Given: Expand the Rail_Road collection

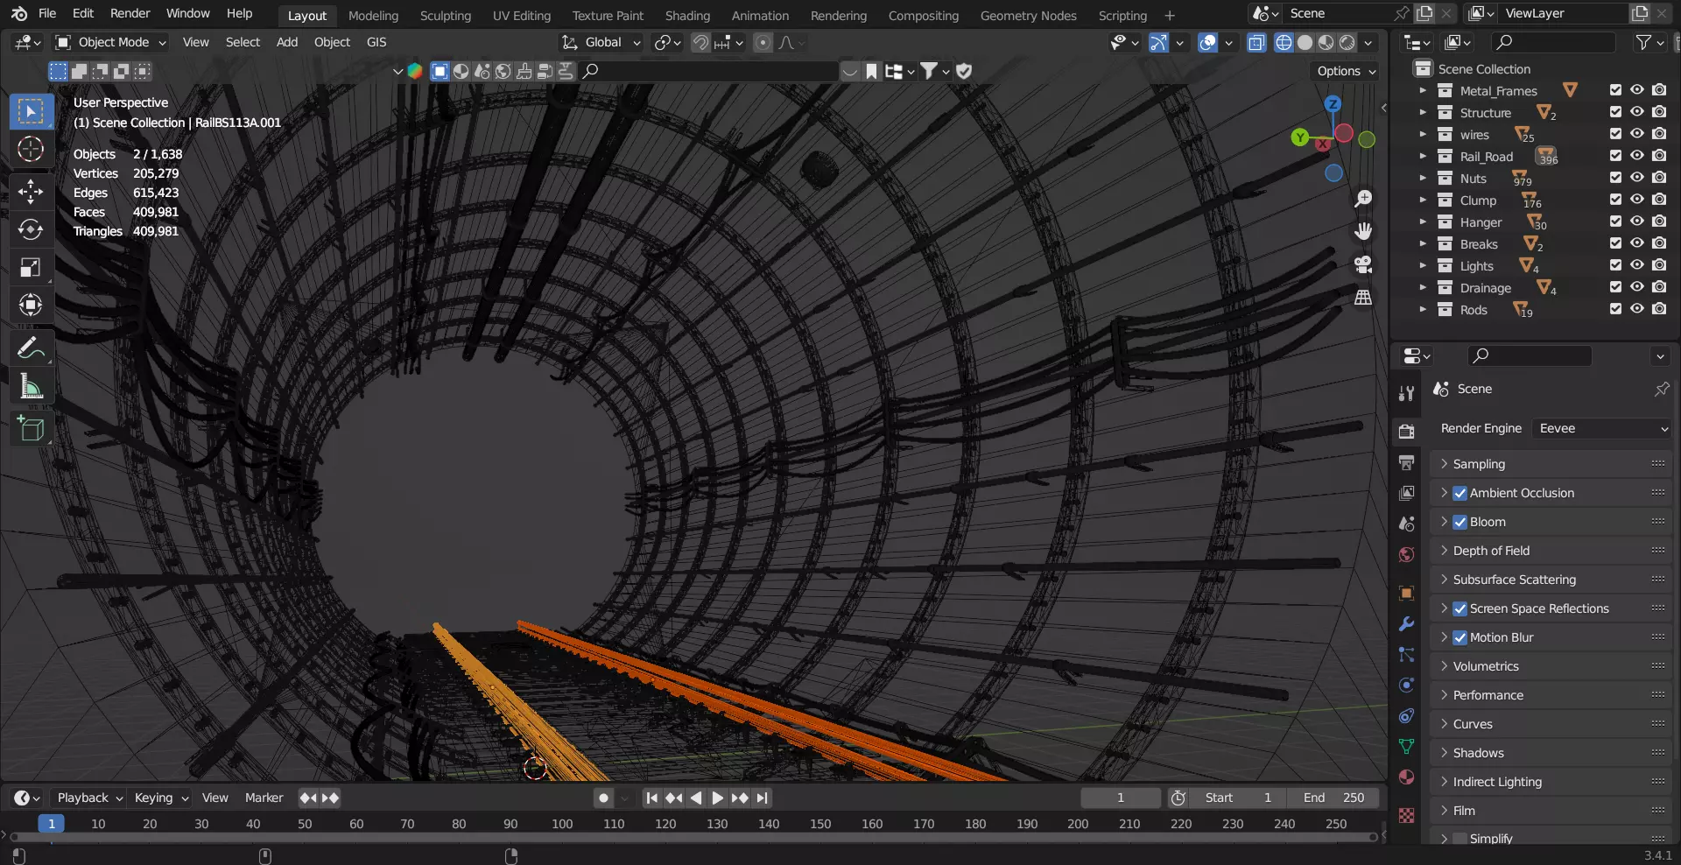Looking at the screenshot, I should tap(1423, 157).
